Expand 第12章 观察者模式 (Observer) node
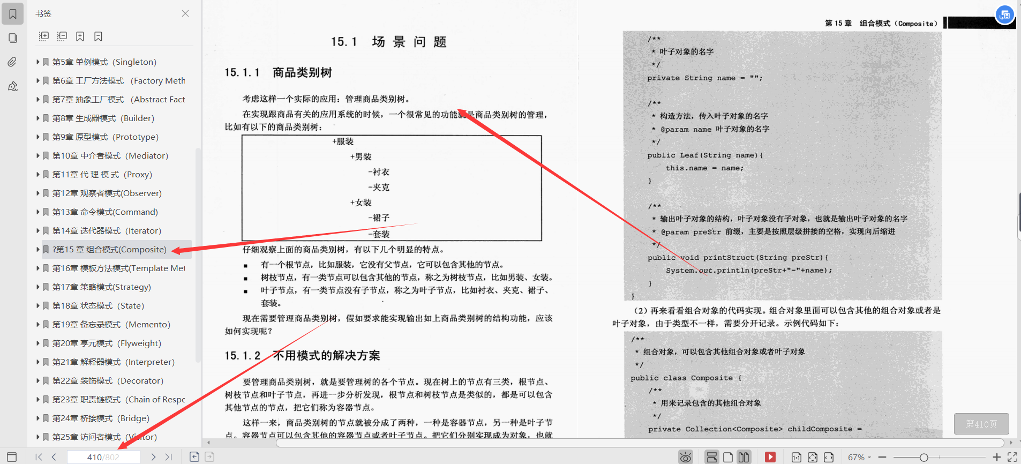Image resolution: width=1021 pixels, height=464 pixels. (x=37, y=193)
